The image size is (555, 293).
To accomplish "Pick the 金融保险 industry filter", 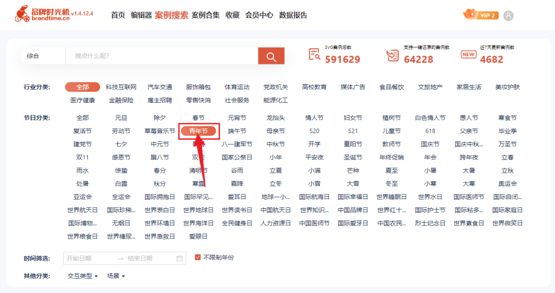I will tap(121, 100).
